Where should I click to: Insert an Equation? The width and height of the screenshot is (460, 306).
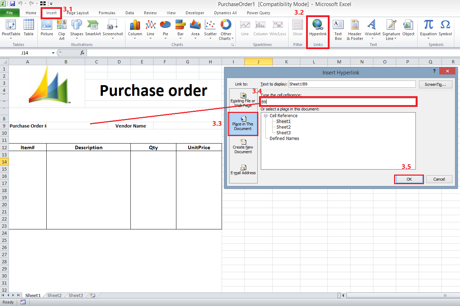coord(428,28)
